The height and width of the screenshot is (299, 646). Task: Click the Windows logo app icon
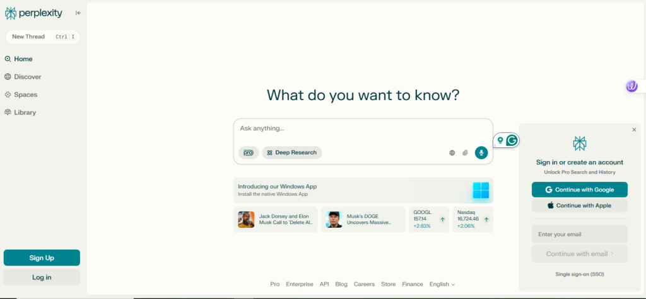pos(481,190)
